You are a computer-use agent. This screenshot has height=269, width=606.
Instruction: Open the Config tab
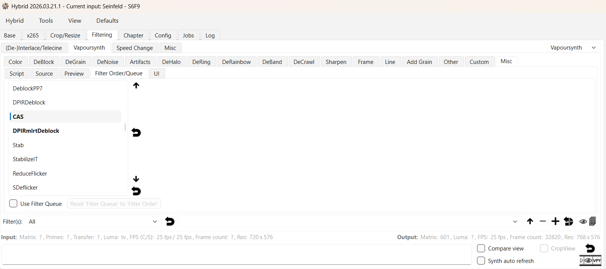163,35
